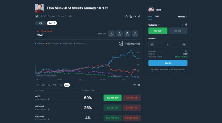Open the Outcome panel settings gear
Screen dimensions: 222x123
[x=186, y=25]
